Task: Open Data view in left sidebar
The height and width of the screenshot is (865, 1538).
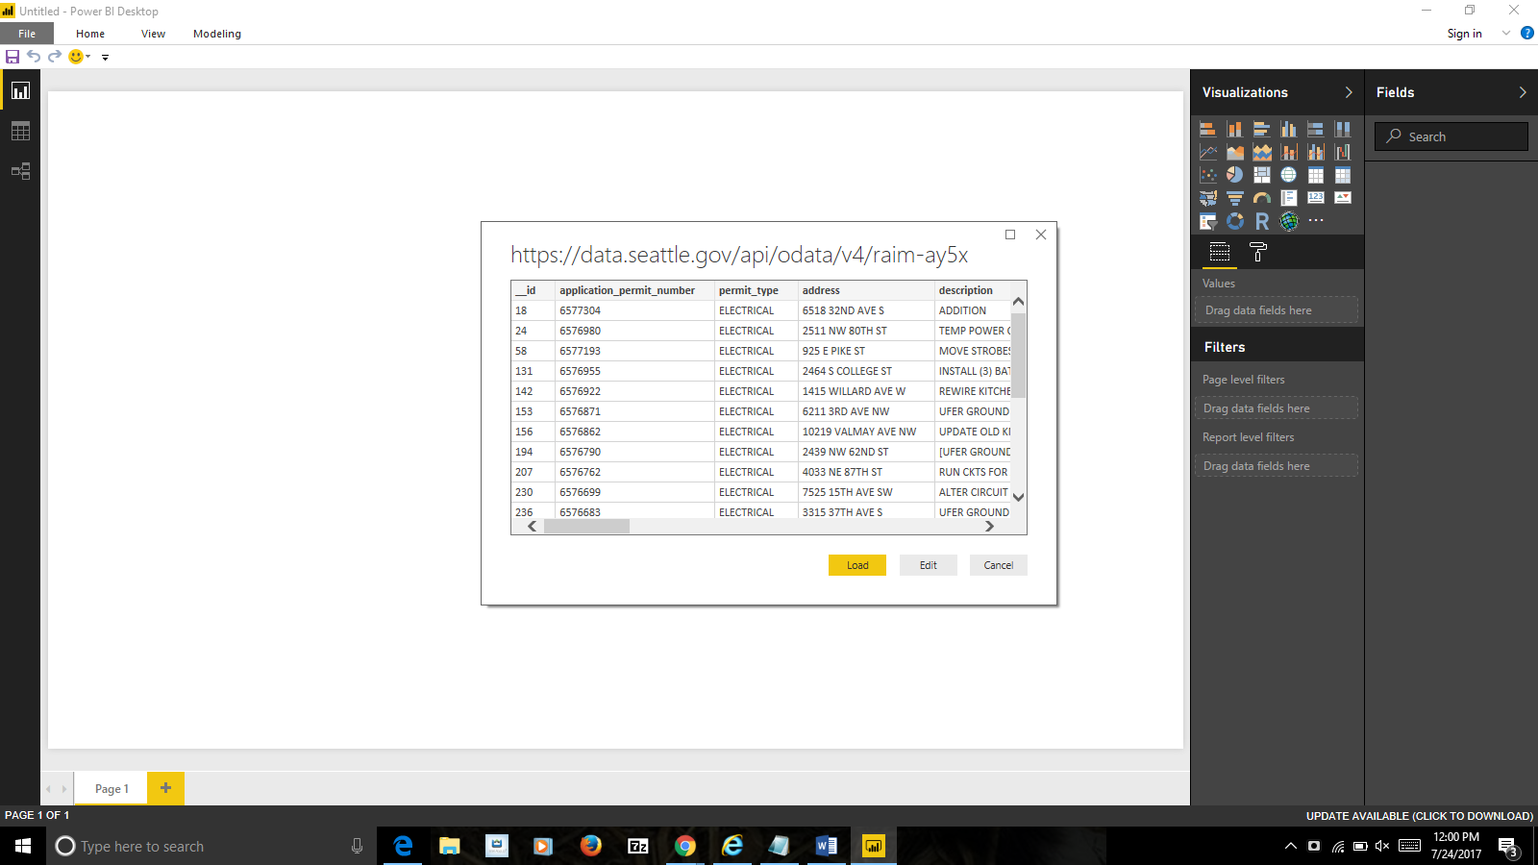Action: (x=20, y=132)
